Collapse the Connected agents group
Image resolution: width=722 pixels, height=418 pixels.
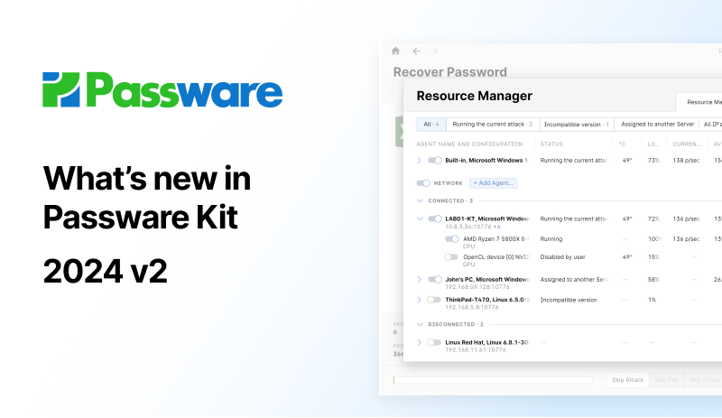point(420,200)
